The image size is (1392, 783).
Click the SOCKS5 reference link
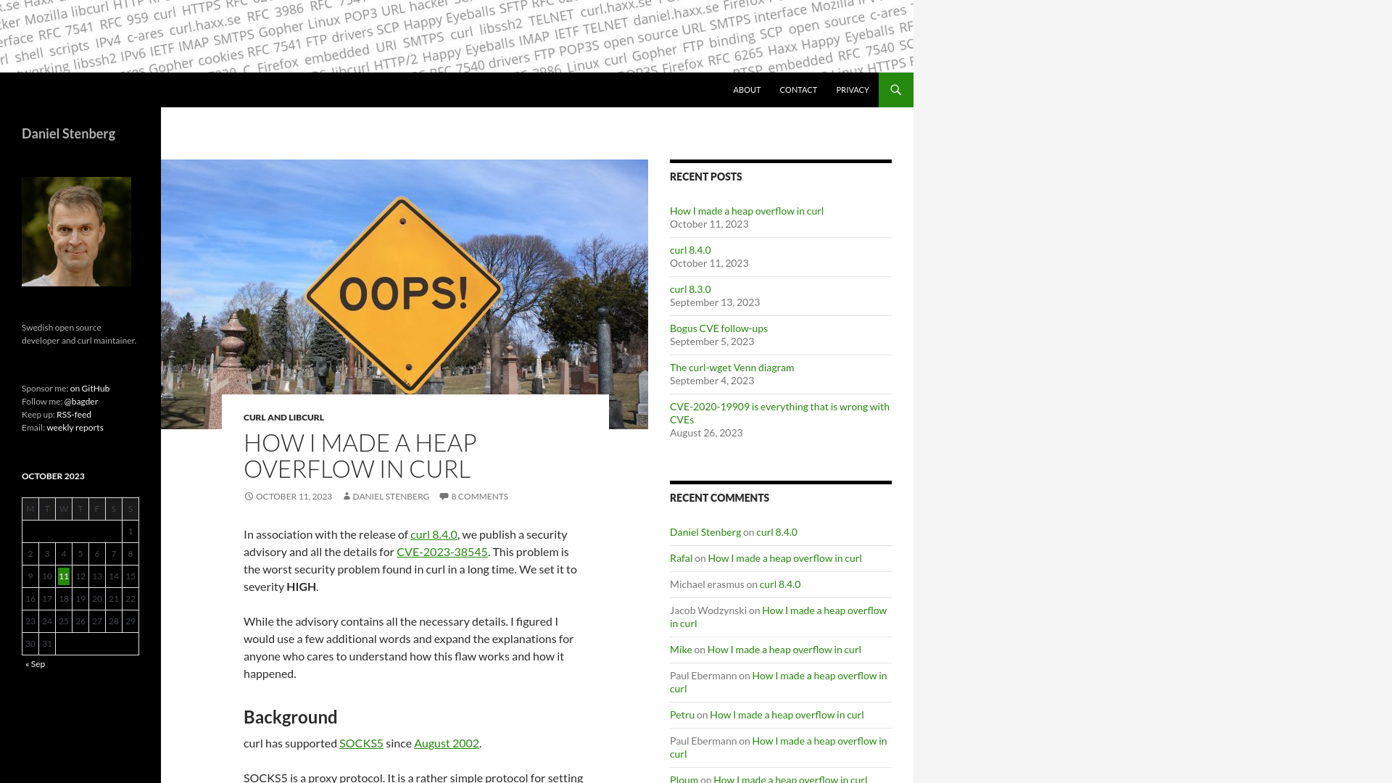point(361,743)
